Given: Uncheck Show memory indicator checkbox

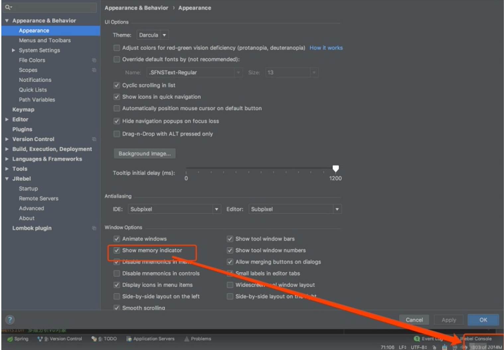Looking at the screenshot, I should (117, 250).
